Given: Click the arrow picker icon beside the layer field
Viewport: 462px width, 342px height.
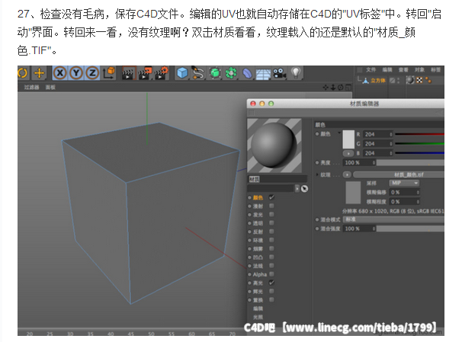Looking at the screenshot, I should 304,189.
